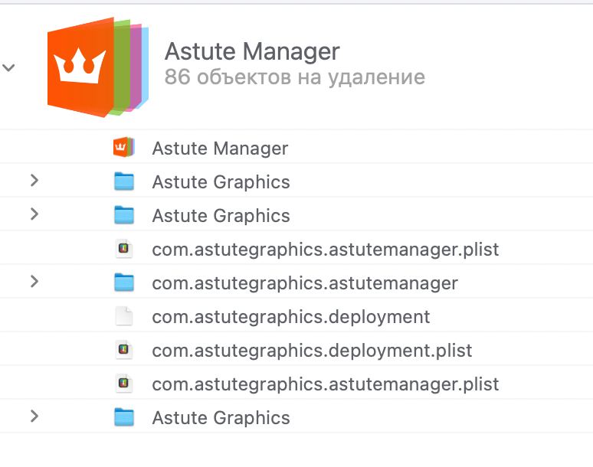Image resolution: width=593 pixels, height=467 pixels.
Task: Click the Astute Manager header title
Action: pyautogui.click(x=252, y=51)
